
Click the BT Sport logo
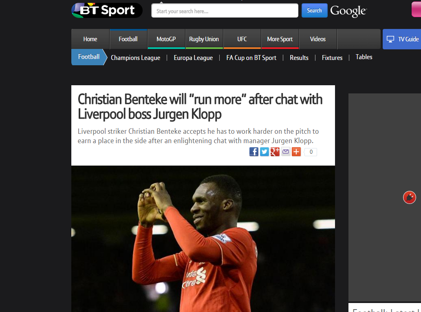point(107,11)
